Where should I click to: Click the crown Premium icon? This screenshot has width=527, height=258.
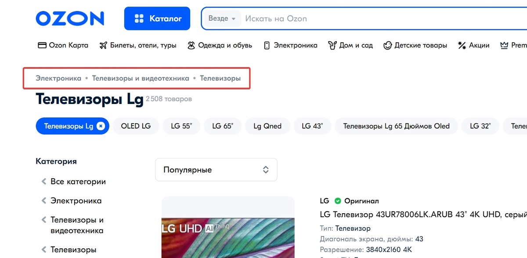504,45
